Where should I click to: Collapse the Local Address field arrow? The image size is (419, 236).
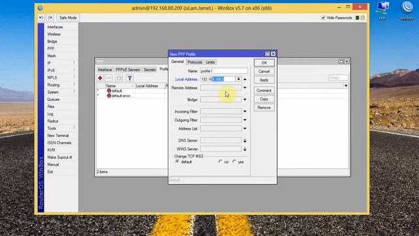coord(245,79)
